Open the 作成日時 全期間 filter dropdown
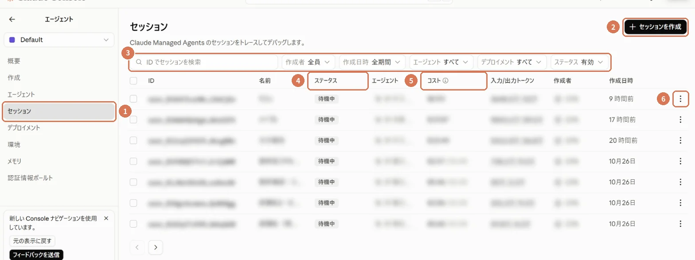This screenshot has height=260, width=695. click(372, 62)
